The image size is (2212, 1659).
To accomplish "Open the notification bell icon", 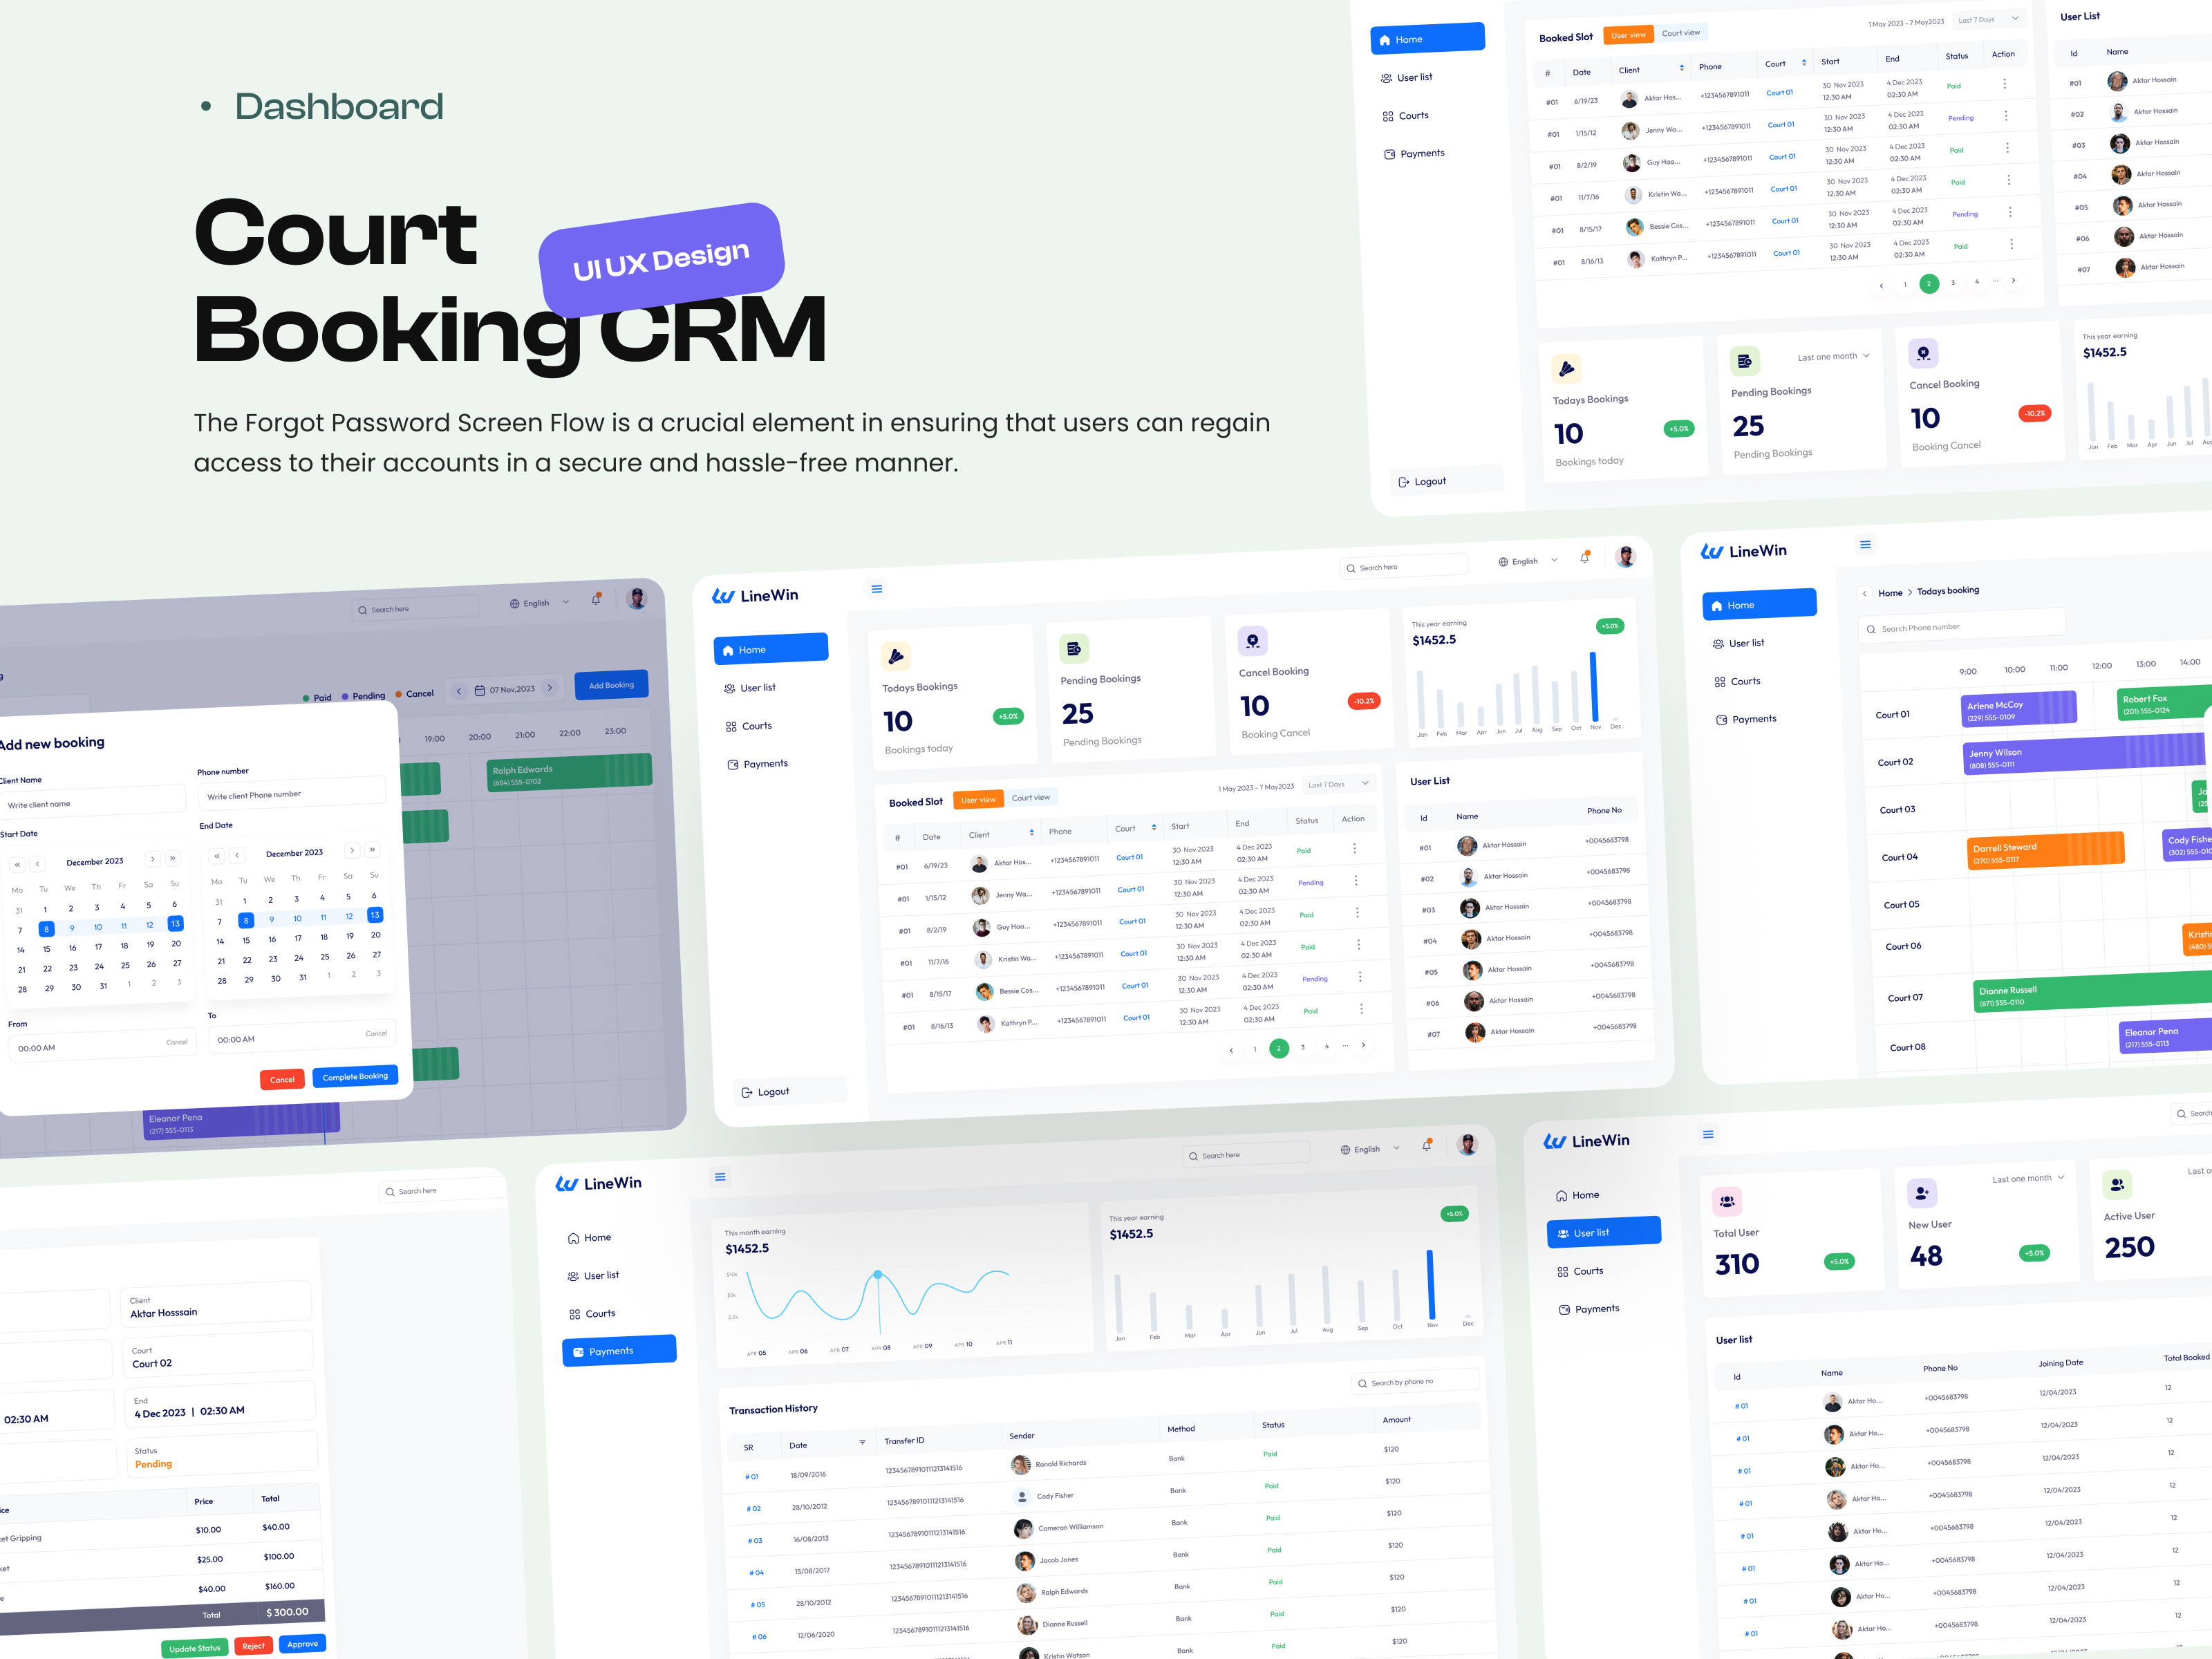I will 1584,557.
